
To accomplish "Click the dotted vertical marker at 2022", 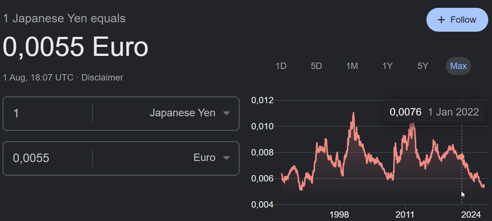I will click(x=462, y=157).
